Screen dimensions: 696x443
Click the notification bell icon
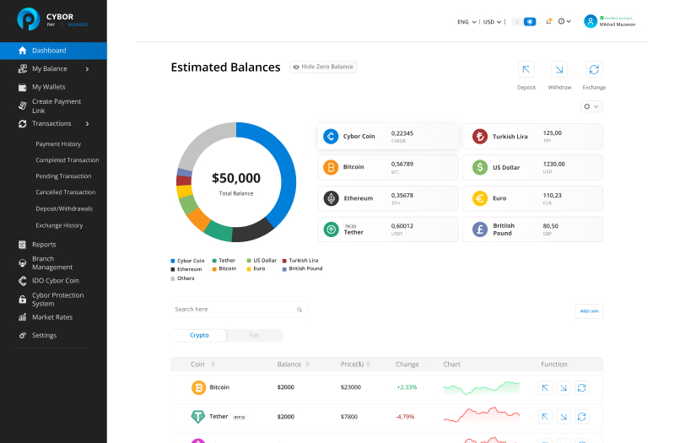[548, 21]
